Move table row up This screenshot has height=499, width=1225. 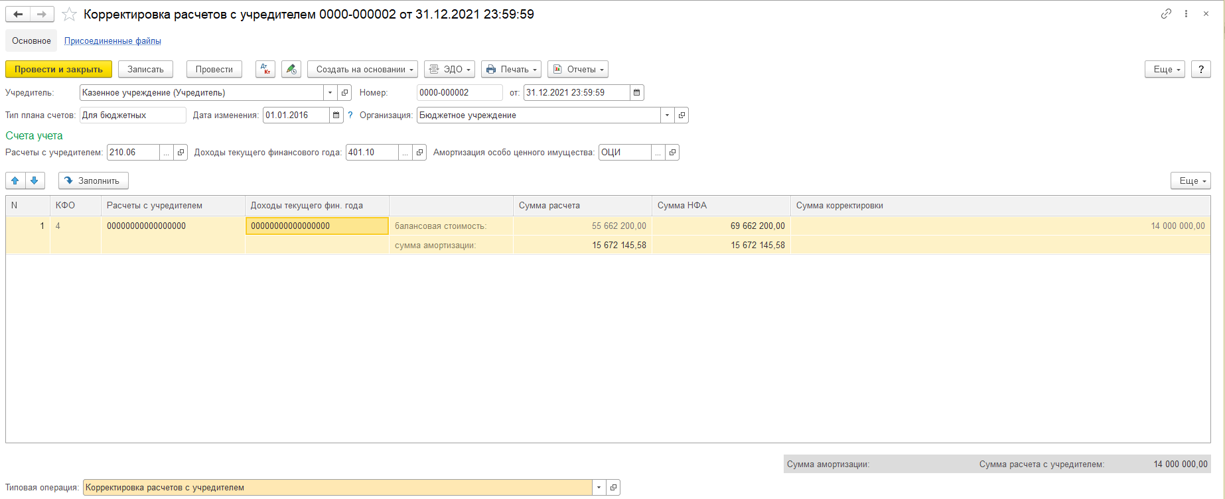[15, 180]
